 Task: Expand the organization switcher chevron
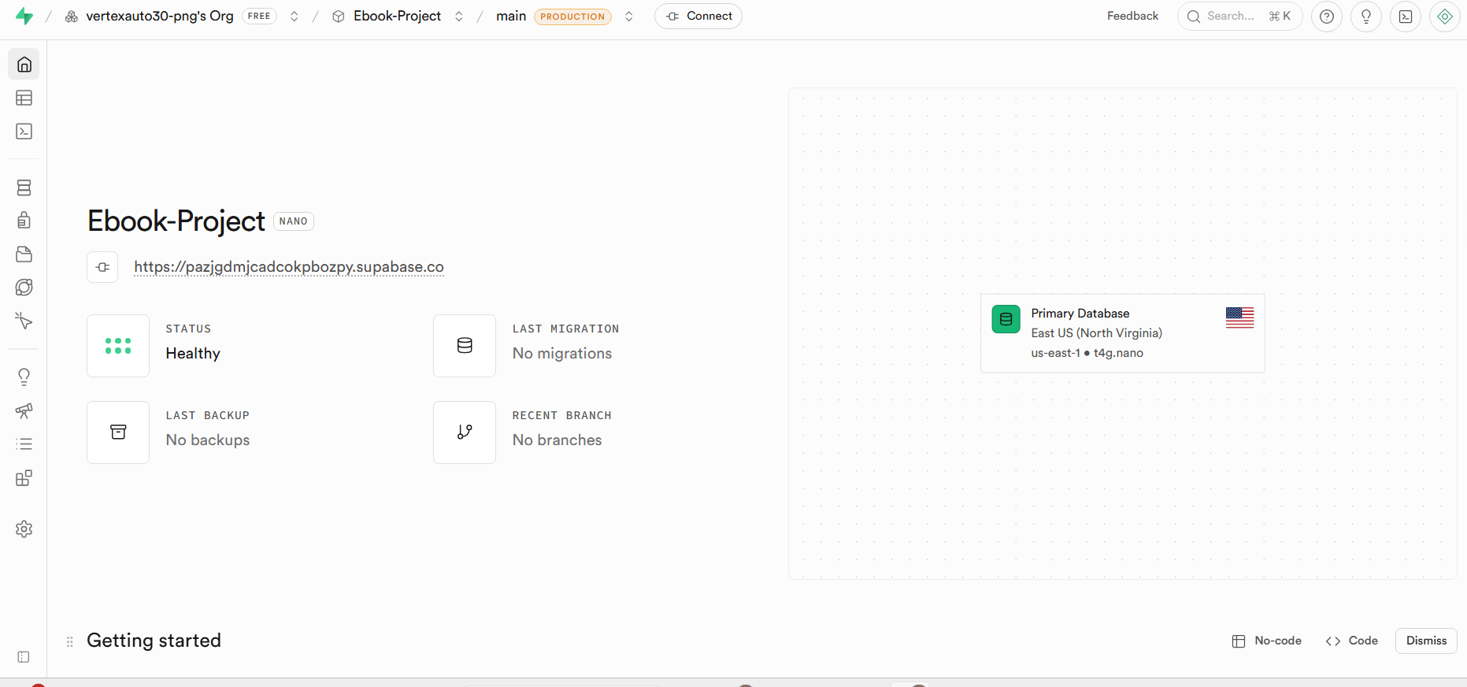pos(295,17)
